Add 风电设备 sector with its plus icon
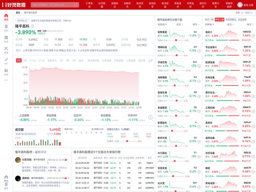The width and height of the screenshot is (256, 192). point(253,81)
